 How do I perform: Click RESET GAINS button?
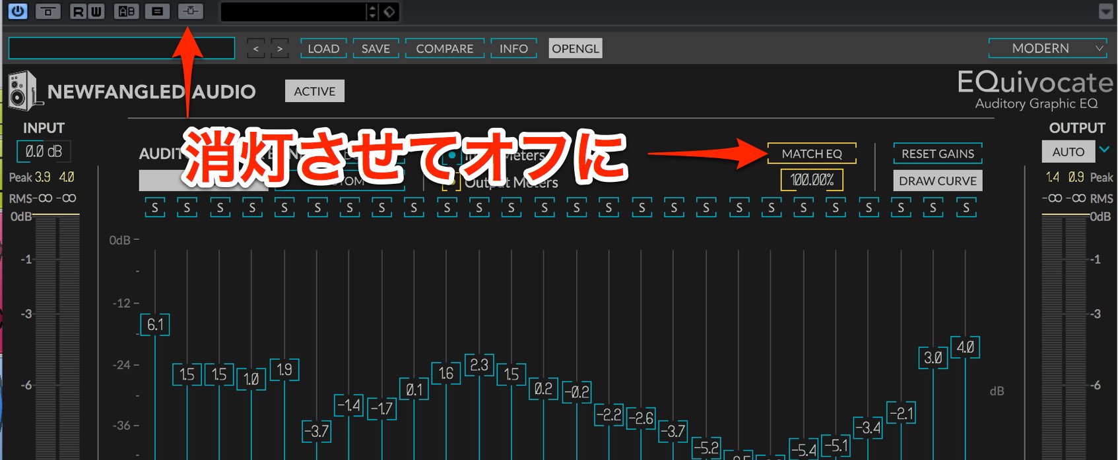coord(938,154)
